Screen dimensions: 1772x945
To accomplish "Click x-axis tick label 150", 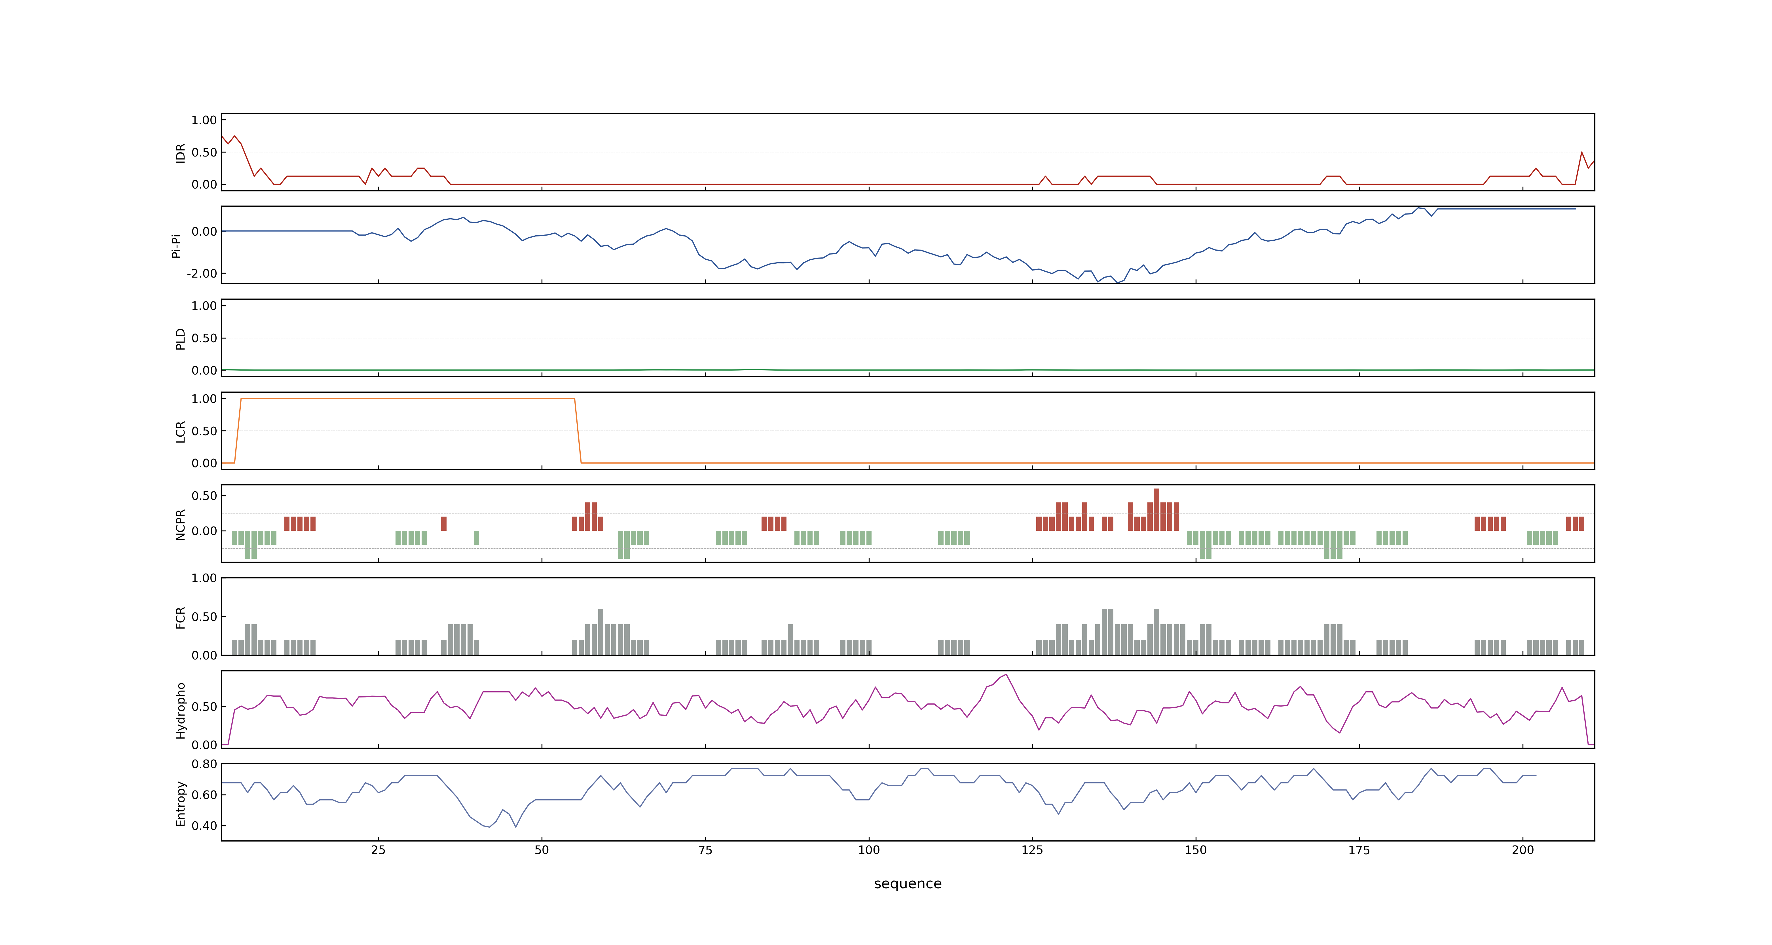I will [x=1196, y=849].
